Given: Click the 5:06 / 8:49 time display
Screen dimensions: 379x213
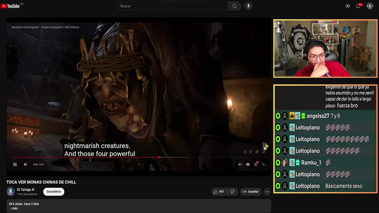Looking at the screenshot, I should 38,164.
